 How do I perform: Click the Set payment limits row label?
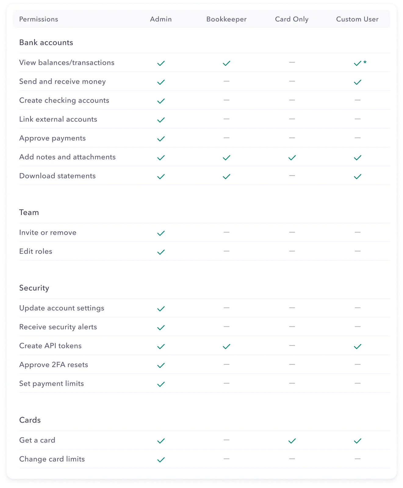52,383
